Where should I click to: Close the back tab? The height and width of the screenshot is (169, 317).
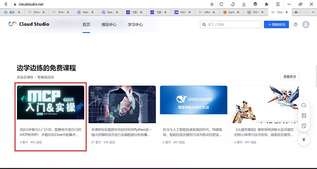point(238,12)
